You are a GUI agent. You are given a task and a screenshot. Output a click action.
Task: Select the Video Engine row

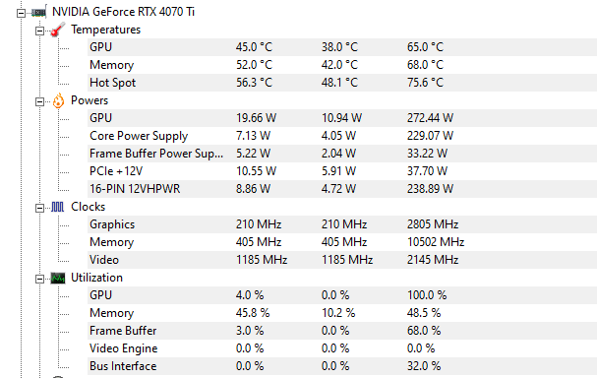coord(342,348)
